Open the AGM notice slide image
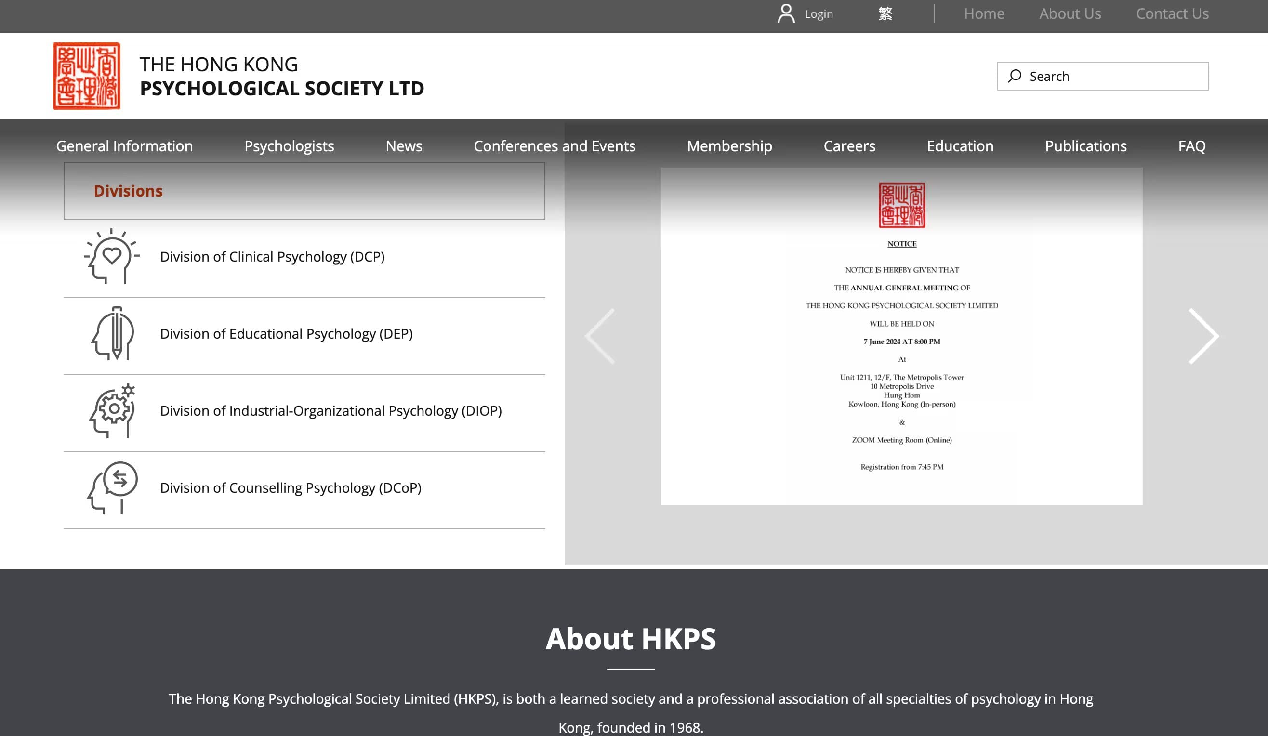The width and height of the screenshot is (1268, 736). [901, 336]
